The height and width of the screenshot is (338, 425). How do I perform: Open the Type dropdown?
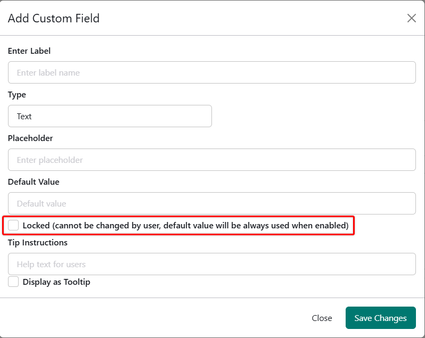(110, 116)
